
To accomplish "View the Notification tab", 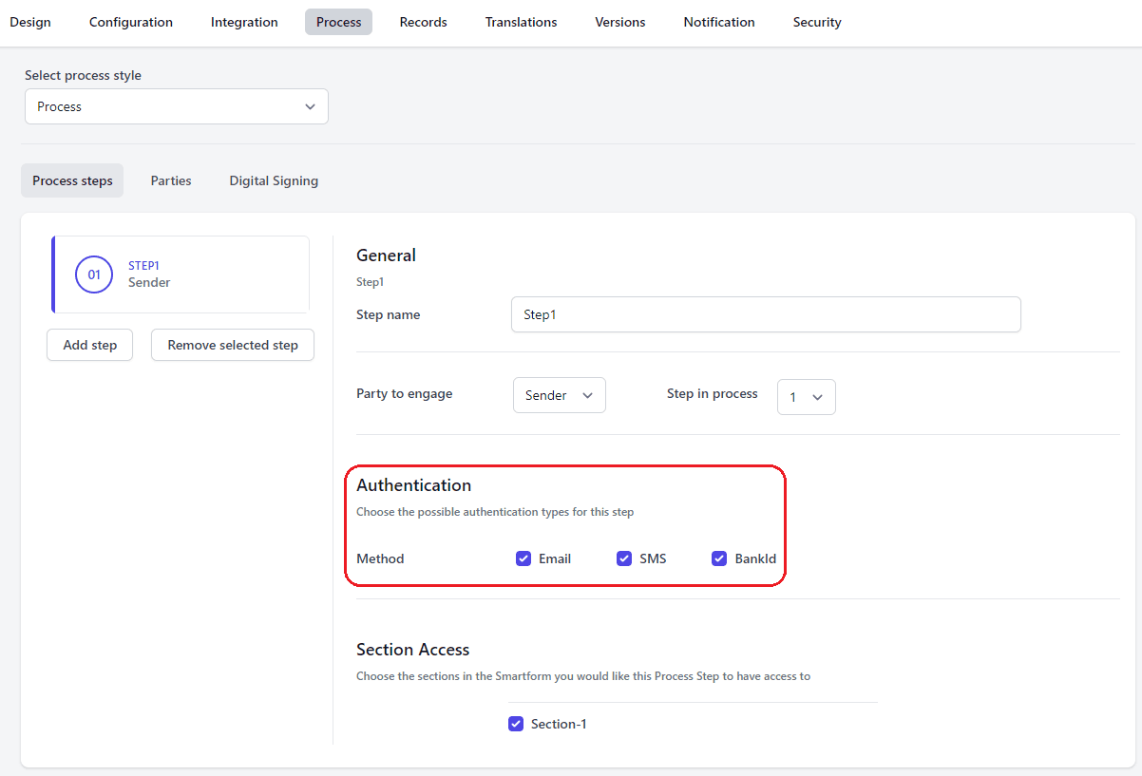I will point(719,22).
